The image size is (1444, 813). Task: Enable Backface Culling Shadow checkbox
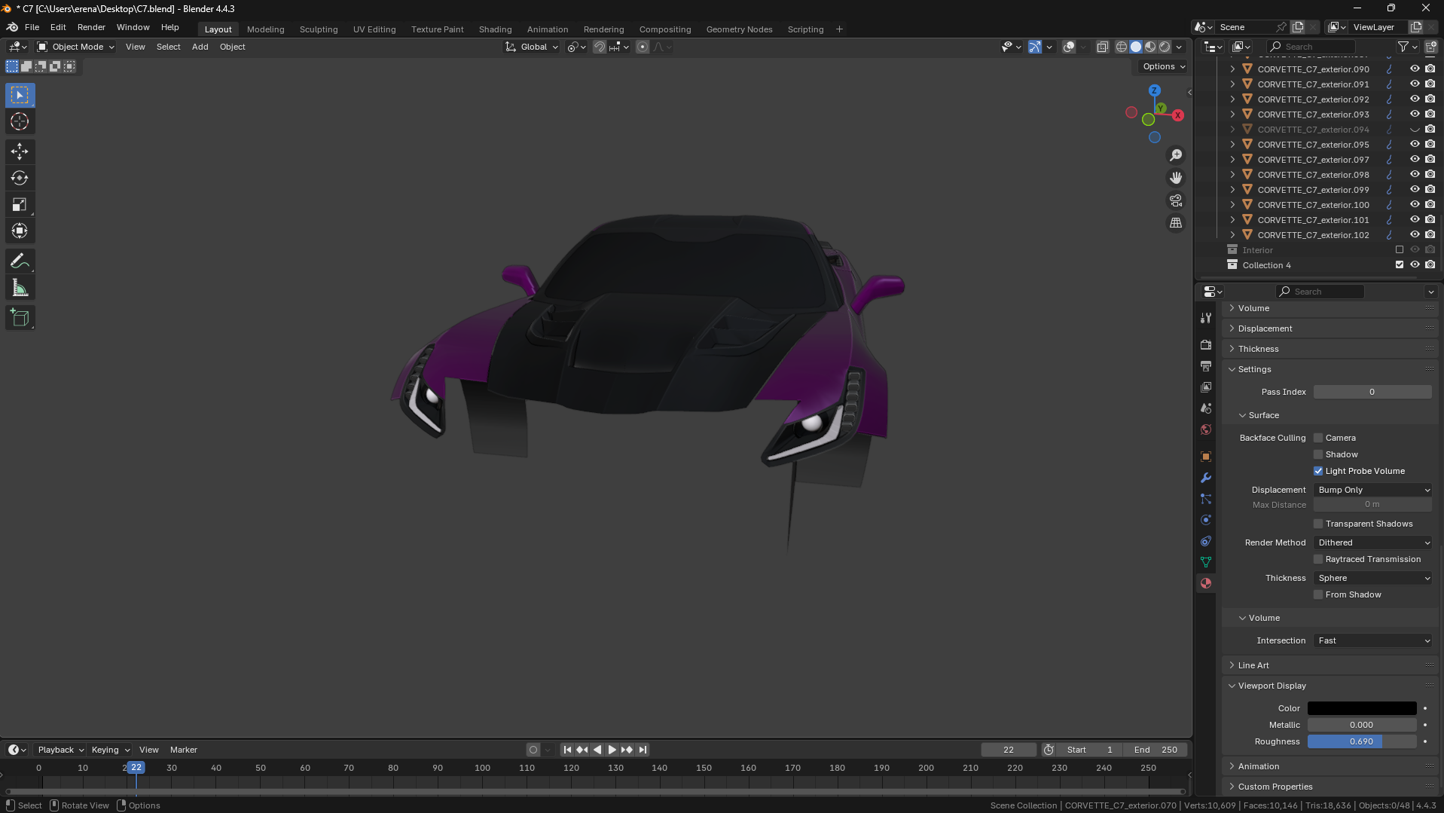1318,454
